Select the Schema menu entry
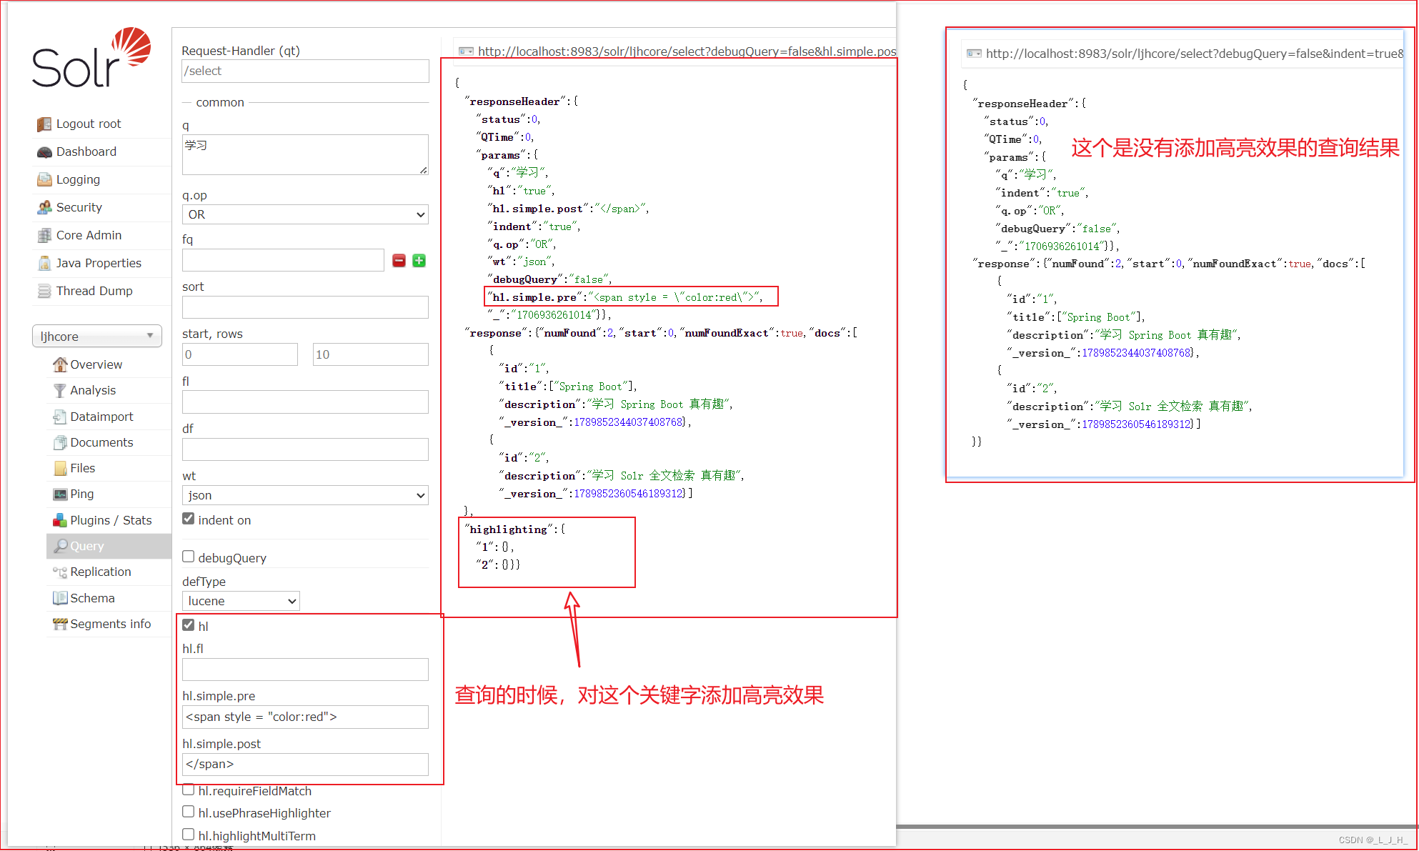The width and height of the screenshot is (1419, 851). 92,599
